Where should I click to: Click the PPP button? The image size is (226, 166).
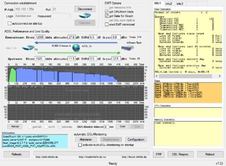coord(159,154)
